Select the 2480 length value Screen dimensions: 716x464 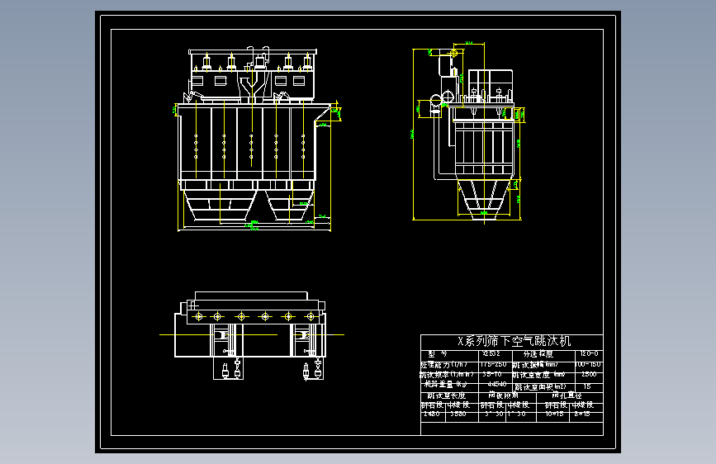[x=432, y=414]
